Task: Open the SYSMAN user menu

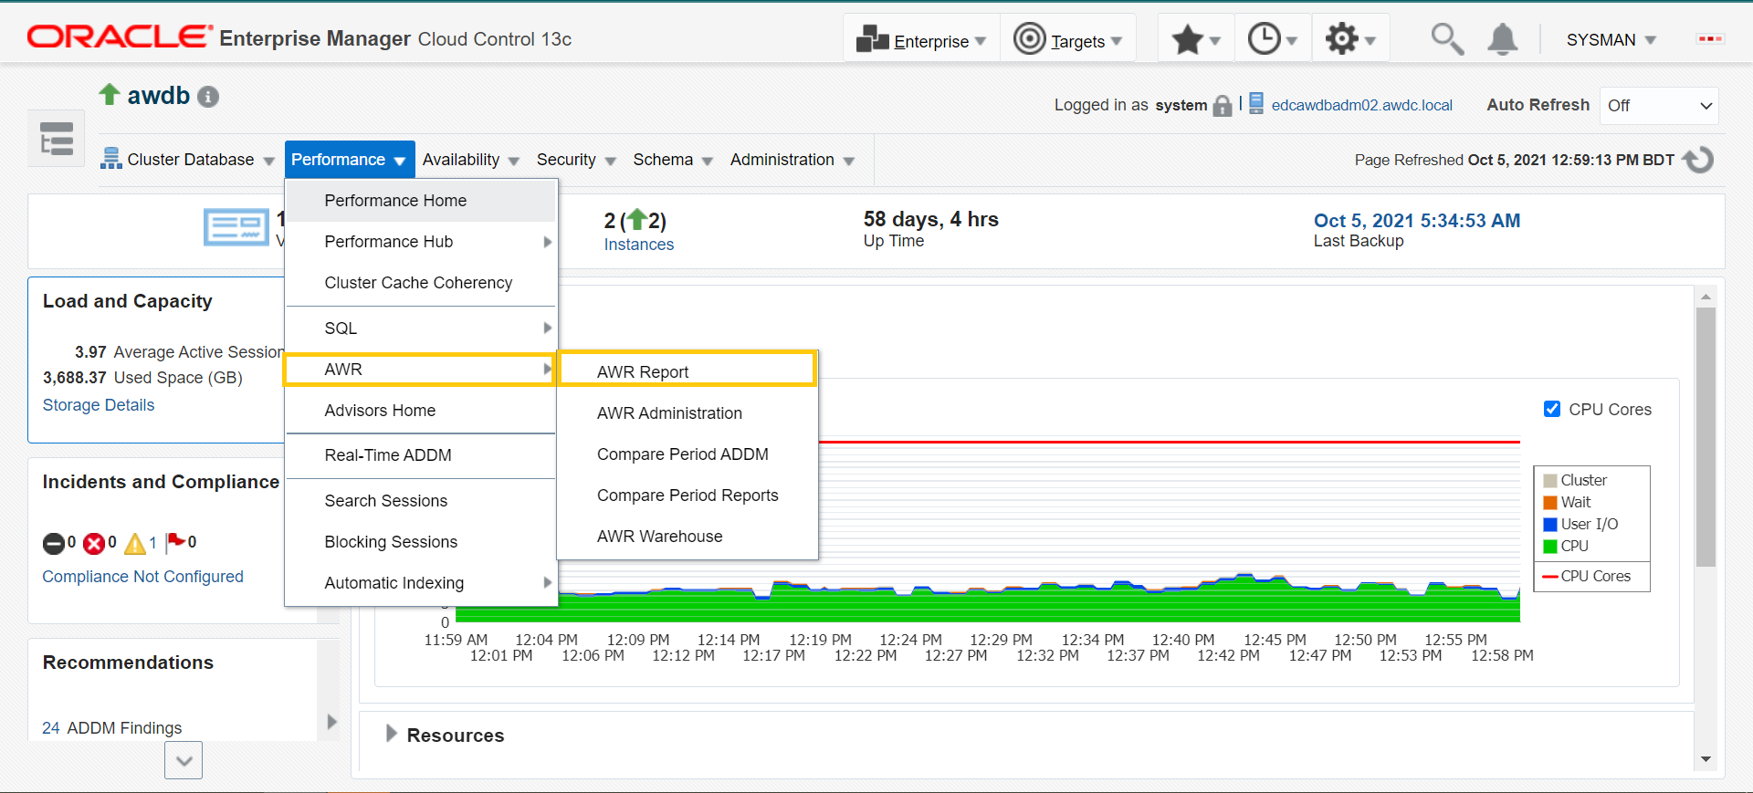Action: click(x=1611, y=40)
